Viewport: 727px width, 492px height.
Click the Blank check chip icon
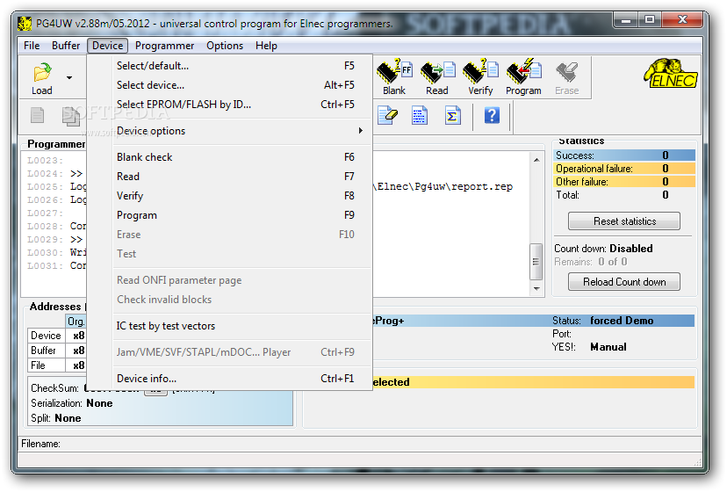(x=394, y=77)
